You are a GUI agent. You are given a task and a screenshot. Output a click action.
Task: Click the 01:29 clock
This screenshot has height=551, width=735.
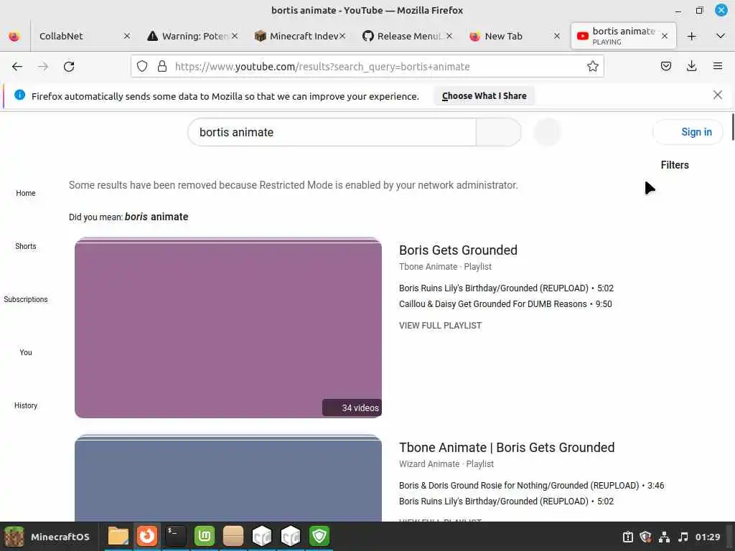(x=707, y=537)
